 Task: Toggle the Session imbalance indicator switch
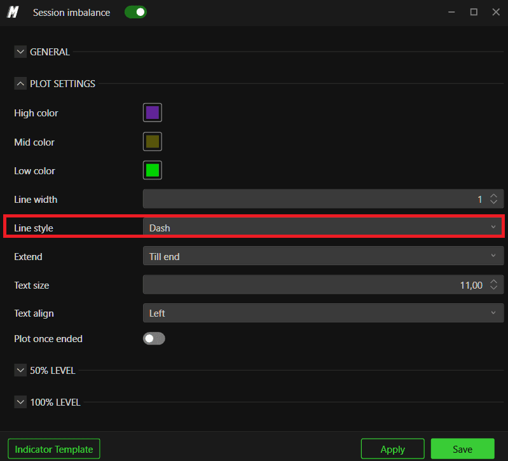tap(136, 12)
